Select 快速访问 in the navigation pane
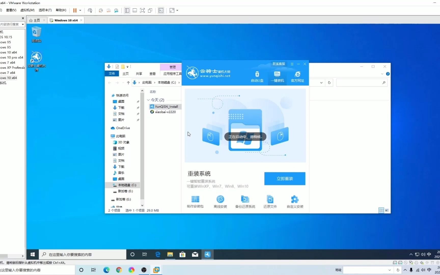 point(120,95)
